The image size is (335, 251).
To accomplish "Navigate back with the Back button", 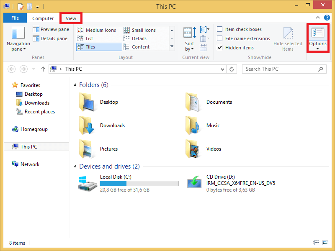I will 11,69.
